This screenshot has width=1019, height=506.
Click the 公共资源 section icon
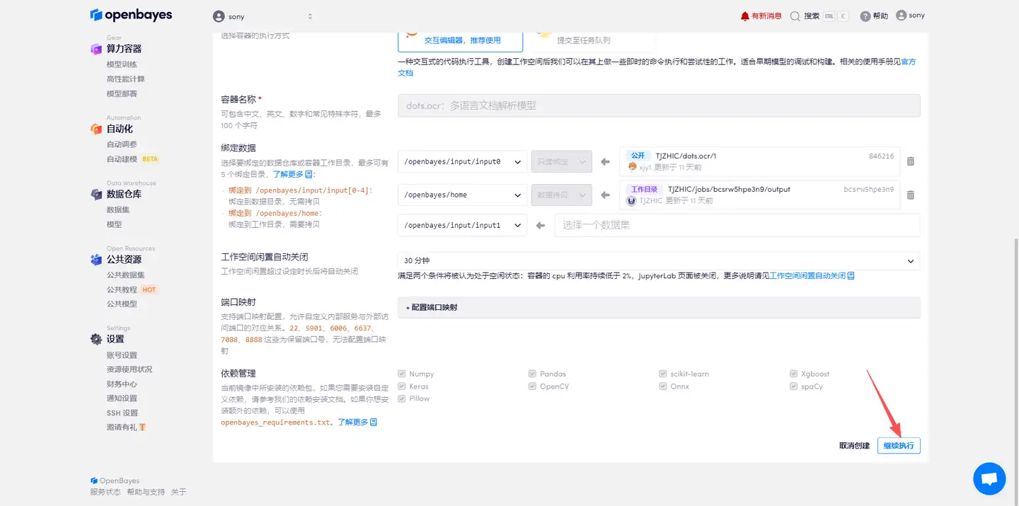96,260
